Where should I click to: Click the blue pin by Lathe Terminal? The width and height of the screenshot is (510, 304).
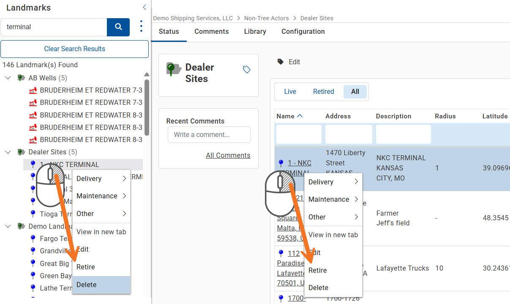(33, 288)
